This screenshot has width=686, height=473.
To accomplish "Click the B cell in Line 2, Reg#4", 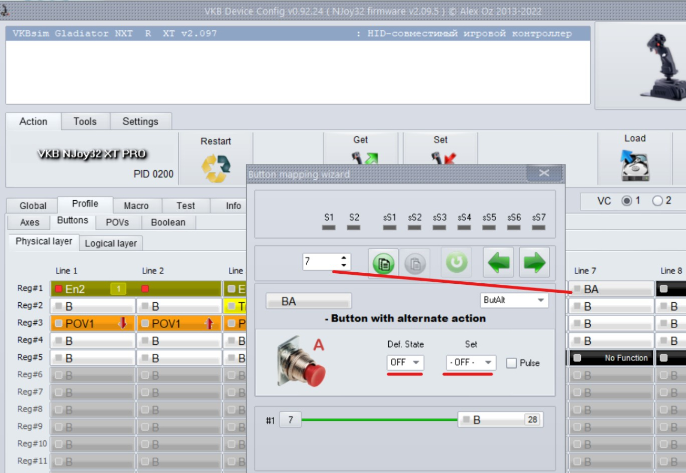I will (179, 341).
